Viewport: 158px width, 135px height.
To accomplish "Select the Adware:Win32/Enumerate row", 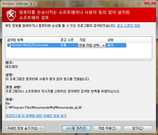I will (66, 45).
